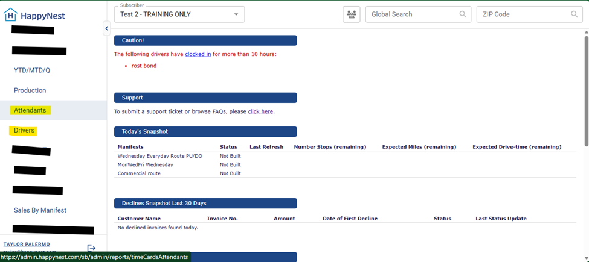
Task: Follow the "clocked in" link
Action: (198, 54)
